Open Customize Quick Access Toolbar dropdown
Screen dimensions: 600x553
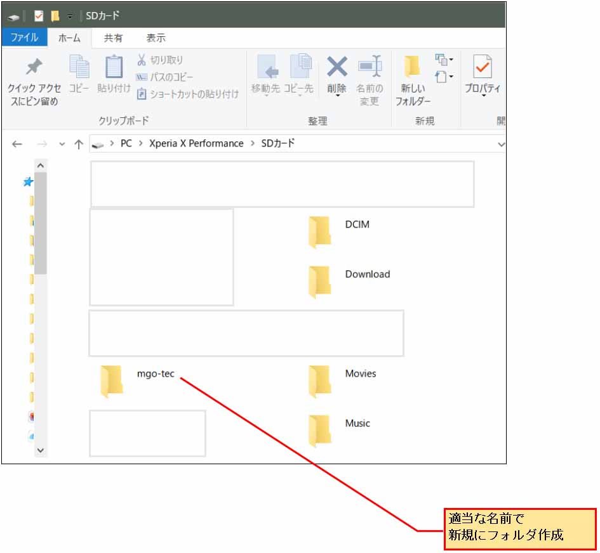70,16
